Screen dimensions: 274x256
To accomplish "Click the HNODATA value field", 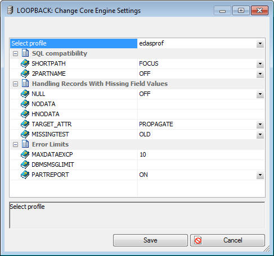I will point(201,114).
